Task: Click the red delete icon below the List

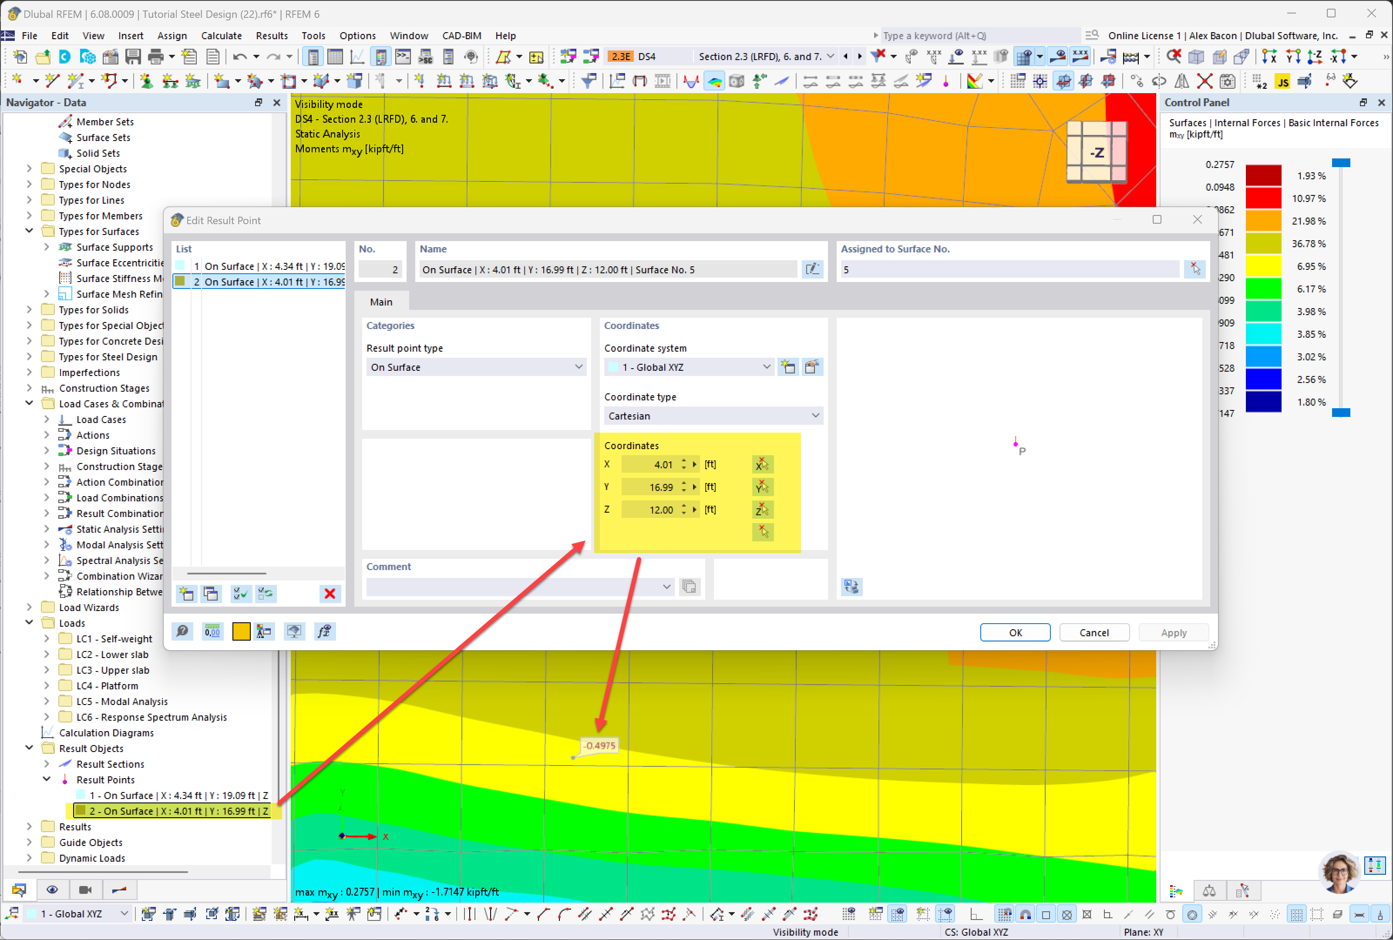Action: tap(330, 594)
